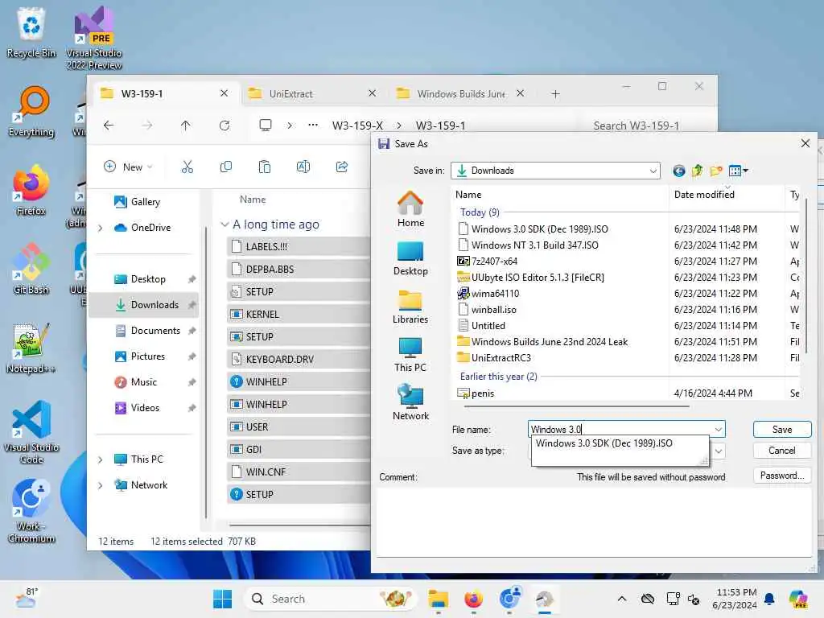This screenshot has height=618, width=824.
Task: Click go-back icon in Save As dialog
Action: pyautogui.click(x=679, y=171)
